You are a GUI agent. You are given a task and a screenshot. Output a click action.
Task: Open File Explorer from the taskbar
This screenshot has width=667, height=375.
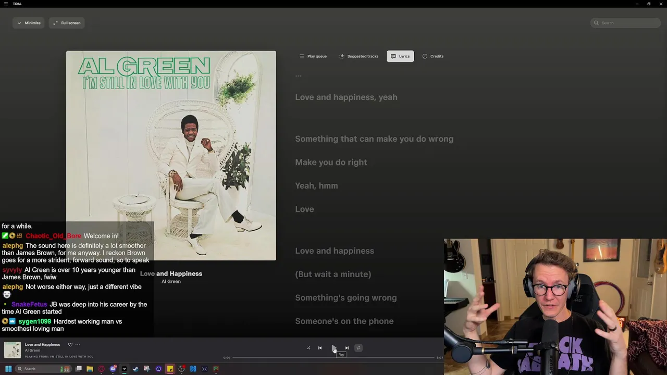click(90, 369)
